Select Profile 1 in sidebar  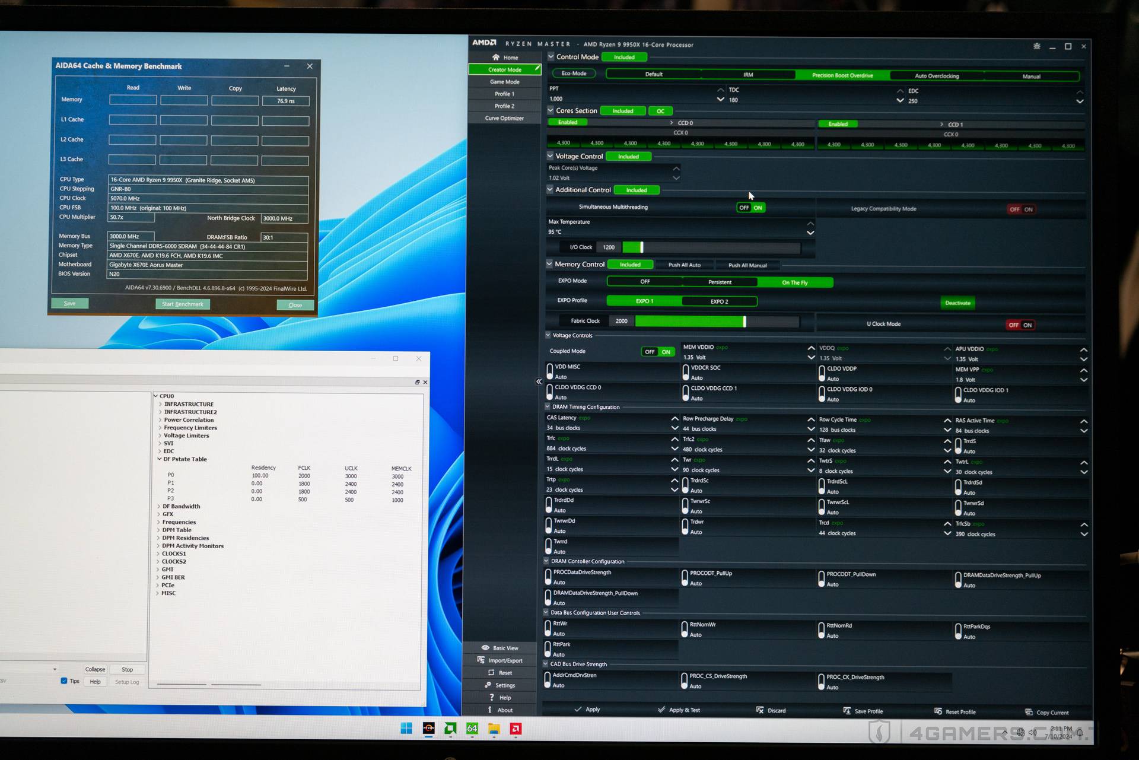click(x=504, y=94)
